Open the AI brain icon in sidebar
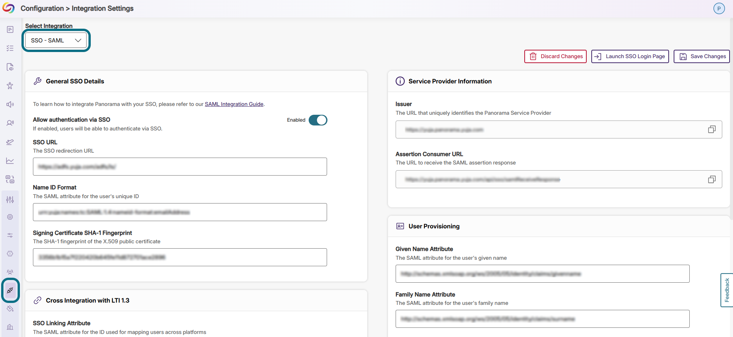The image size is (733, 337). point(10,254)
